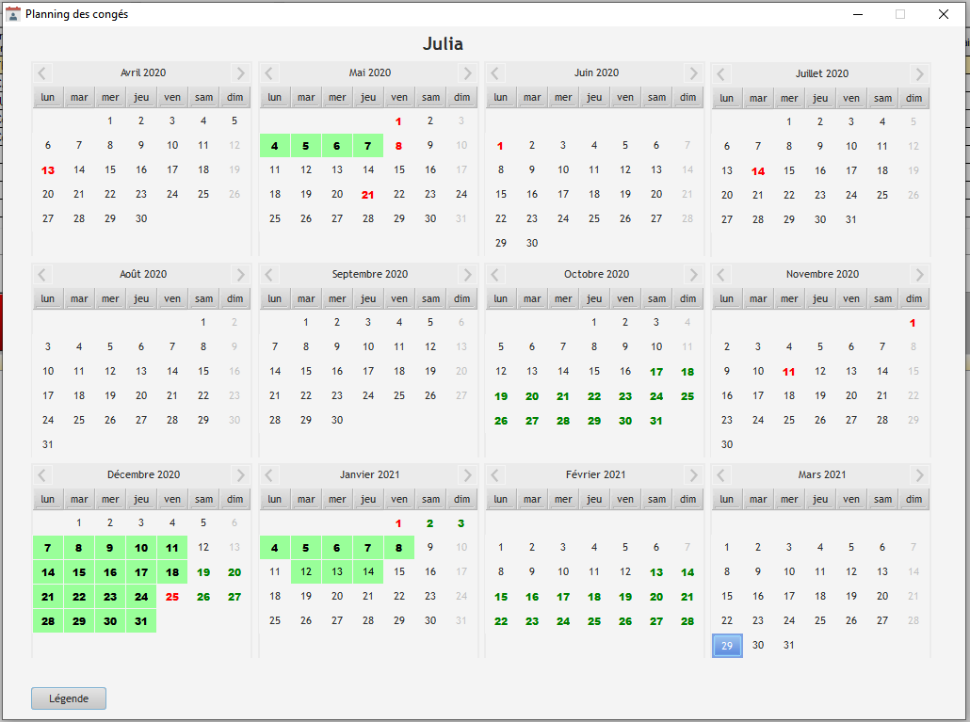Select green day 4 in Mai 2020

pos(274,146)
